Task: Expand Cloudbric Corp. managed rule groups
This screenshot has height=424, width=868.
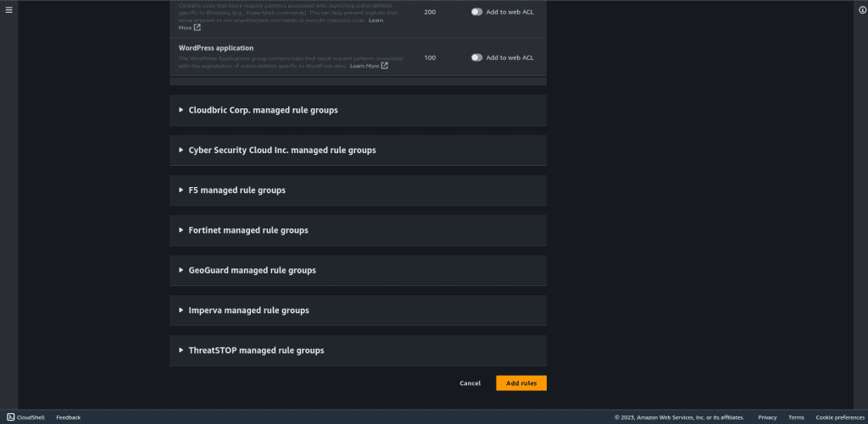Action: point(358,110)
